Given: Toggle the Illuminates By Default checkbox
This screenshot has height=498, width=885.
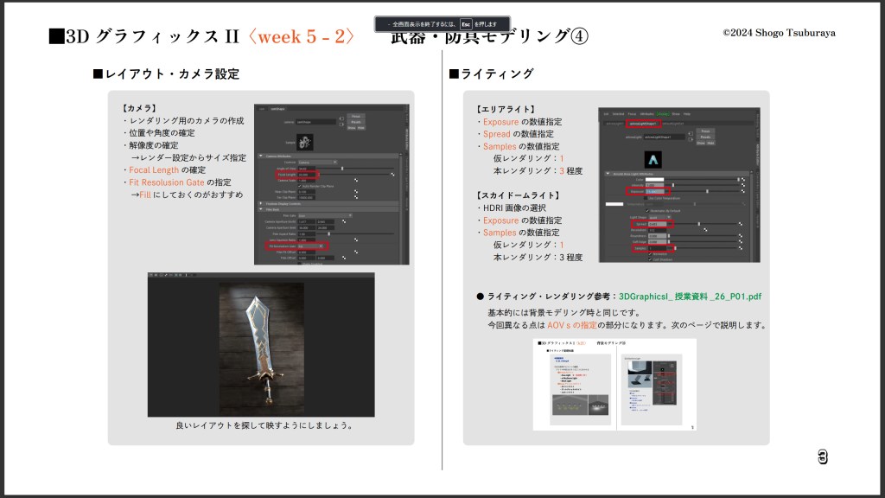Looking at the screenshot, I should point(646,209).
